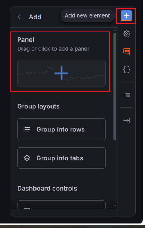Click the panel preview thumbnail with plus
This screenshot has width=145, height=228.
(x=61, y=73)
